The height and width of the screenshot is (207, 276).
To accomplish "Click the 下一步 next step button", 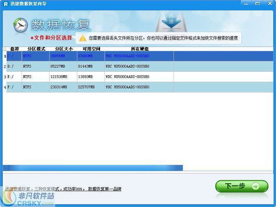I will coord(242,186).
